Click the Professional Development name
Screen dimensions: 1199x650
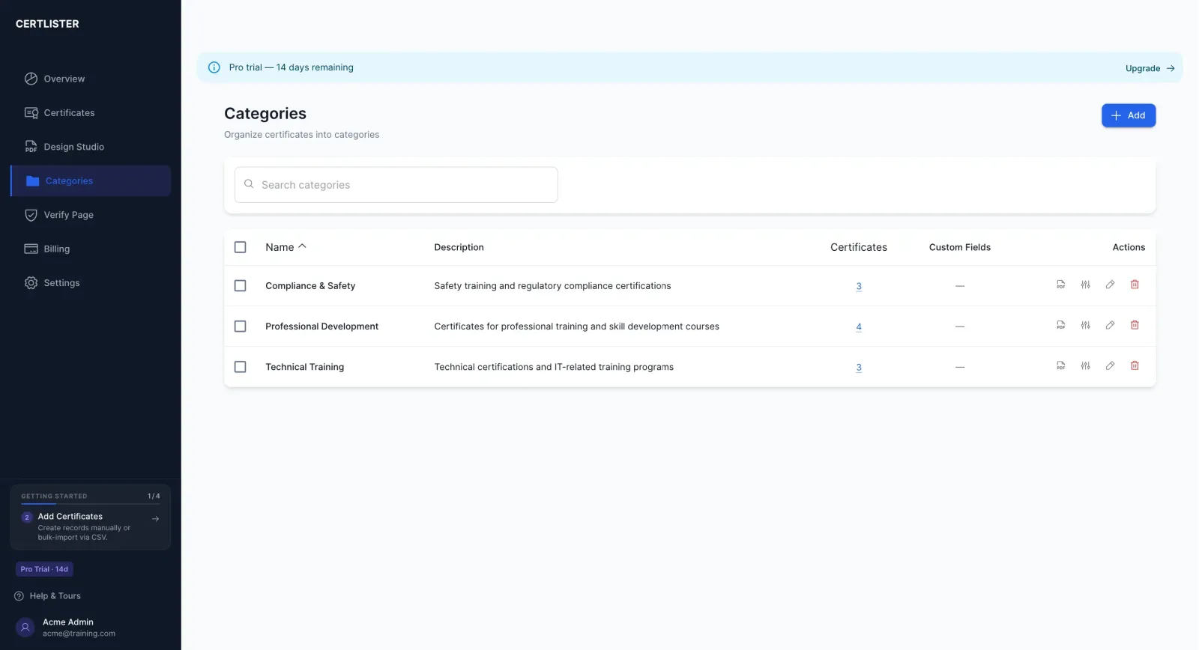[321, 326]
